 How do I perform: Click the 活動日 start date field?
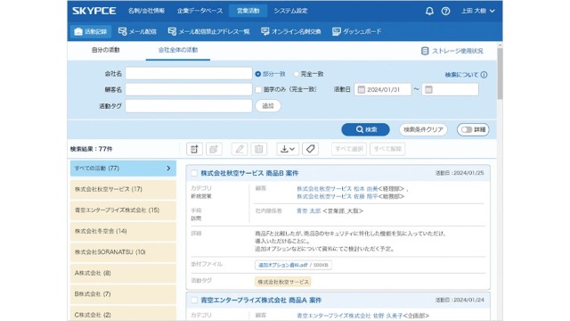pyautogui.click(x=383, y=89)
